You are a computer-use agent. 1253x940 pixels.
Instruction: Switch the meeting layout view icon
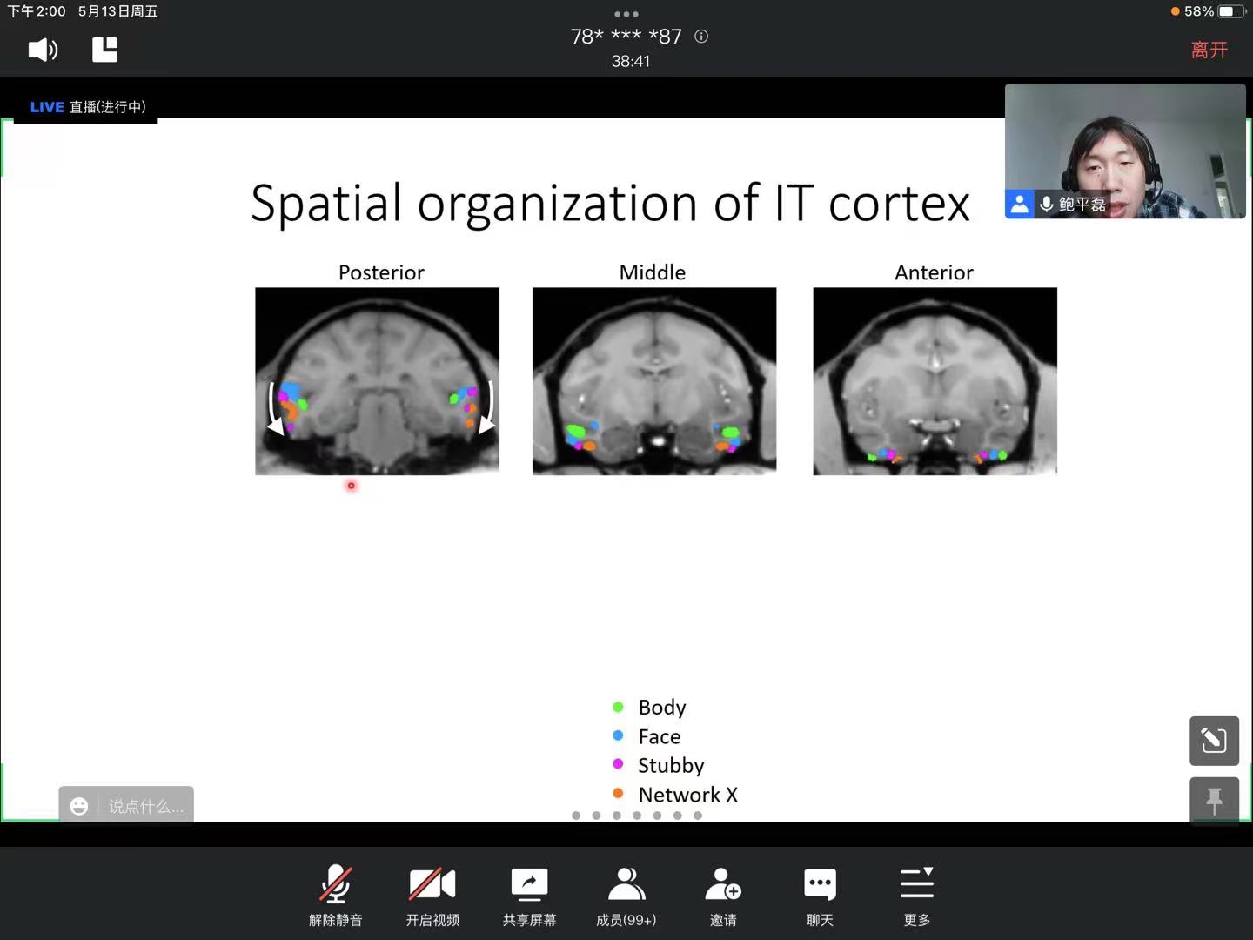click(104, 50)
